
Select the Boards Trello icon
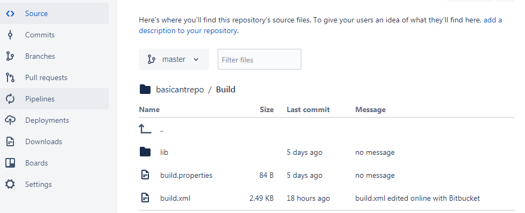[10, 163]
